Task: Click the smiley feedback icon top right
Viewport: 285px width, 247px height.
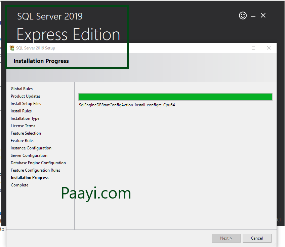Action: point(243,15)
